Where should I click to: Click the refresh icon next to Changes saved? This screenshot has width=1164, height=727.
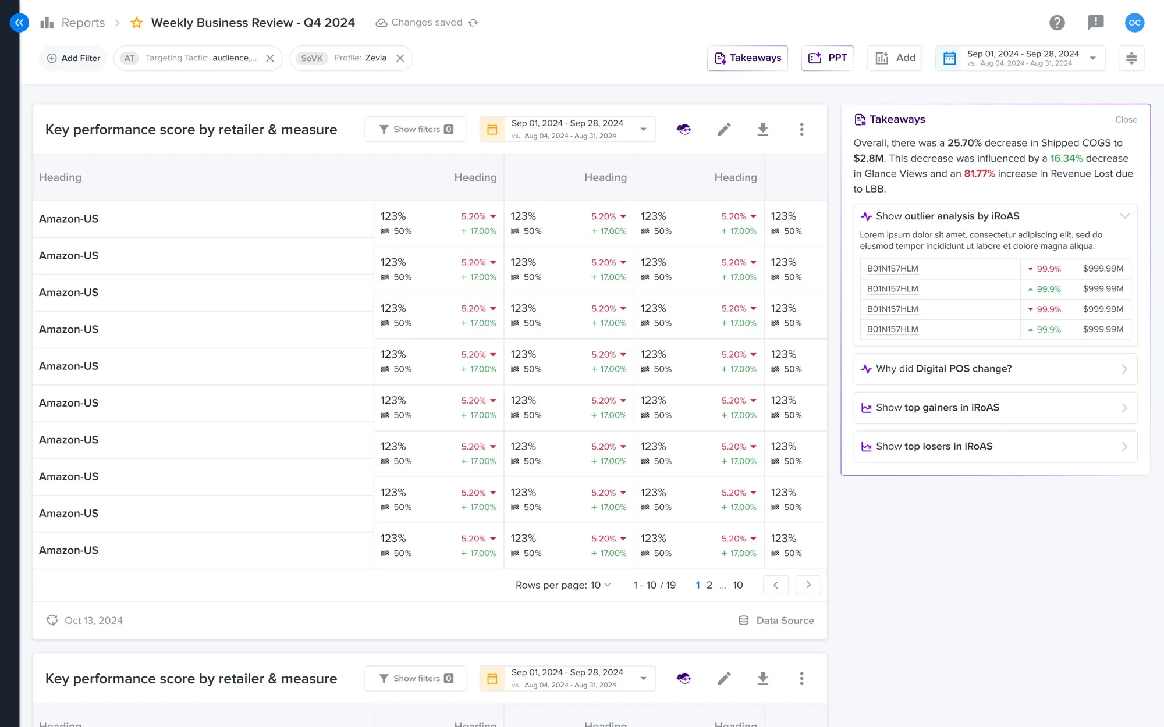pos(473,23)
